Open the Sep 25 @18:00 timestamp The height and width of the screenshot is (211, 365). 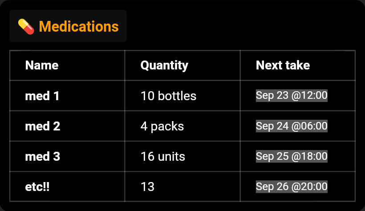tap(292, 156)
